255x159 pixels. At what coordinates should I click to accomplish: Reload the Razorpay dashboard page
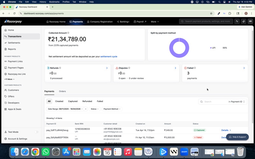tap(14, 13)
